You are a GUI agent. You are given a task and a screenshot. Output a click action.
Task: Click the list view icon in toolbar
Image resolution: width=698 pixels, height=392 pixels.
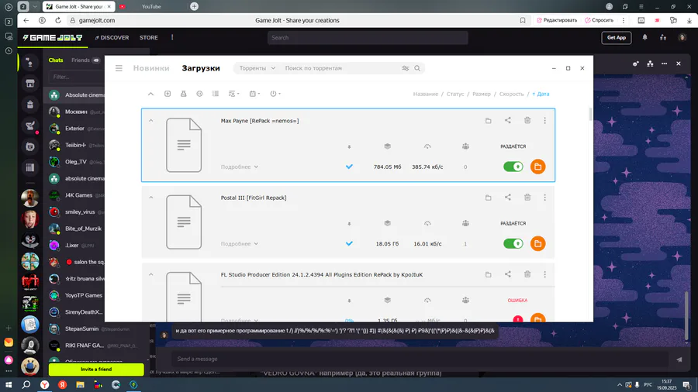click(x=216, y=94)
